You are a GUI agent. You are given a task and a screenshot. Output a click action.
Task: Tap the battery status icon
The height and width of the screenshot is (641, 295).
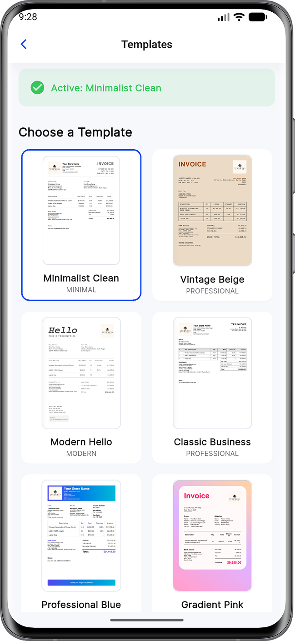258,17
